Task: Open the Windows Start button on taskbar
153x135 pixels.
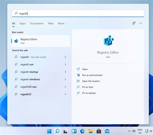Action: coord(49,131)
